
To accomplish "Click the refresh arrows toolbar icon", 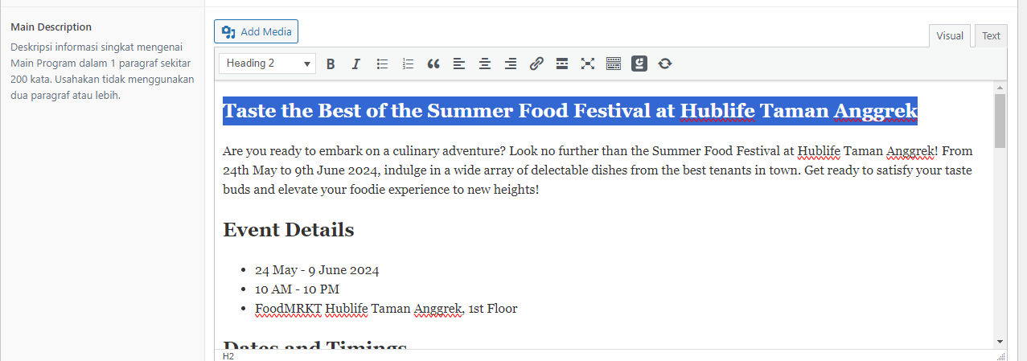I will click(x=665, y=64).
